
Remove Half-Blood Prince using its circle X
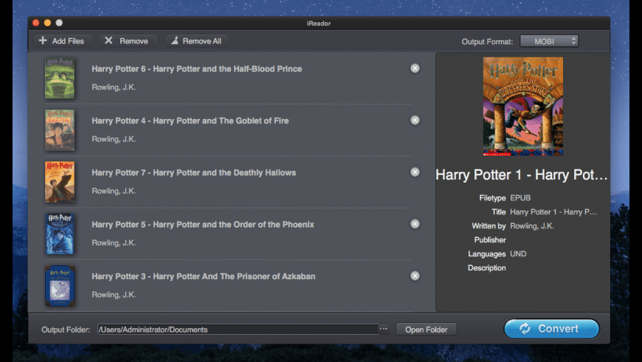click(415, 69)
